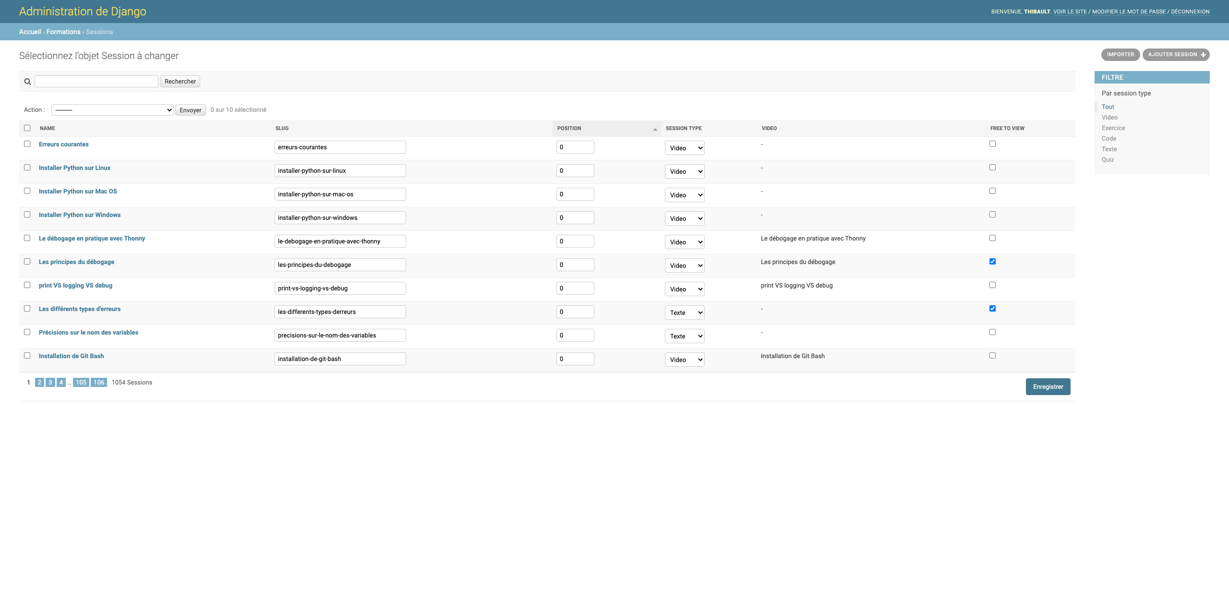
Task: Click the search text field
Action: click(x=96, y=81)
